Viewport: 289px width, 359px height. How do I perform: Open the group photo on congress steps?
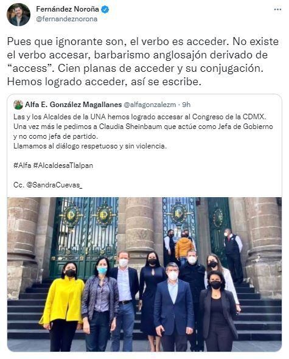(x=145, y=274)
